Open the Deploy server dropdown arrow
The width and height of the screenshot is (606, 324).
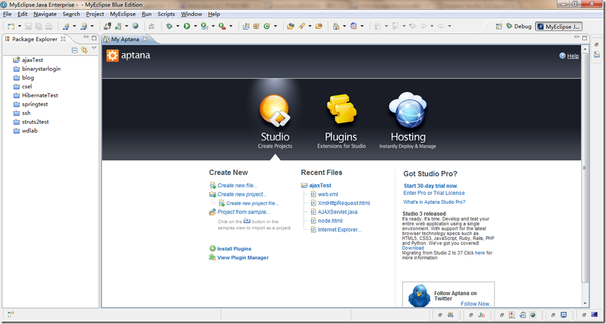[x=126, y=27]
